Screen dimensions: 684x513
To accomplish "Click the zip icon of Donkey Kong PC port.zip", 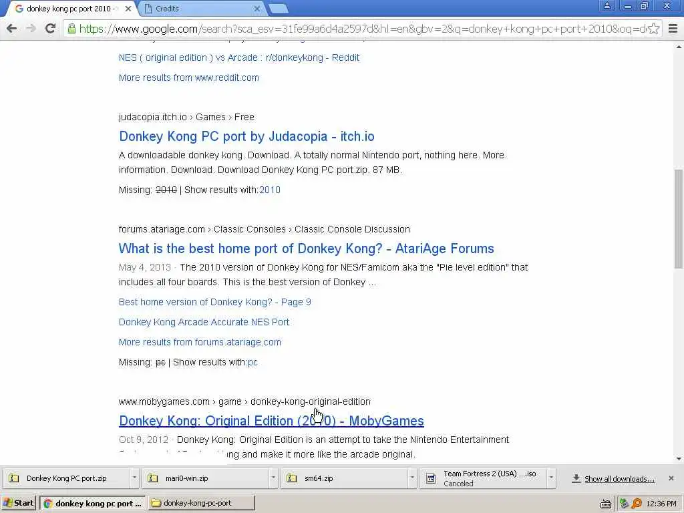I will pos(14,478).
